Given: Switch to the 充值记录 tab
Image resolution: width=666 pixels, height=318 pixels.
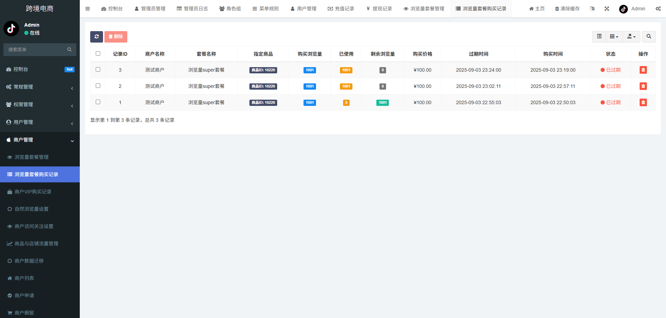Looking at the screenshot, I should click(x=341, y=9).
